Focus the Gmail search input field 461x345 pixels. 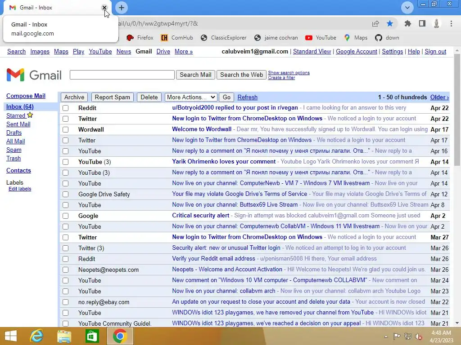pyautogui.click(x=122, y=75)
